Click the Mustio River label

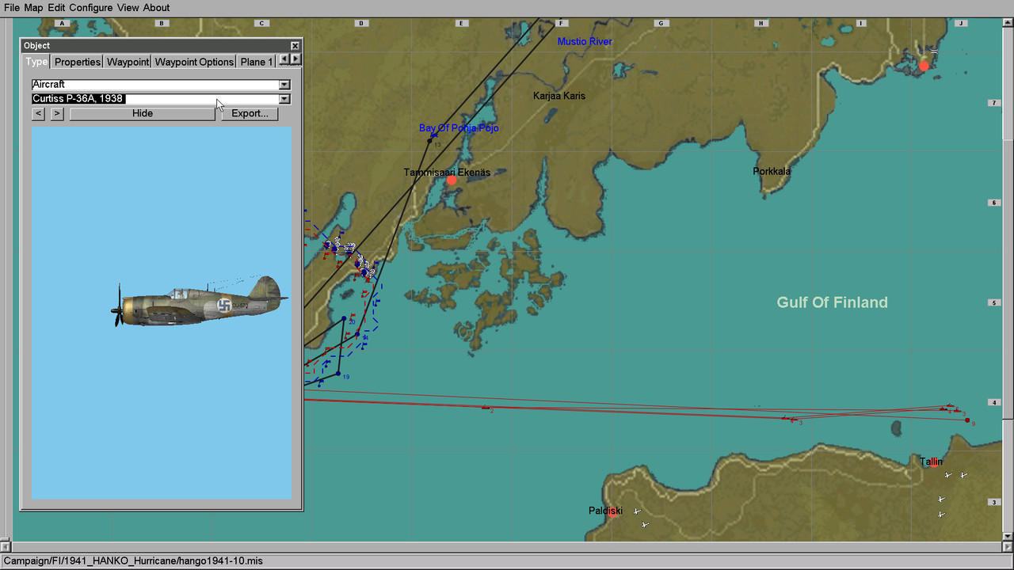point(585,41)
